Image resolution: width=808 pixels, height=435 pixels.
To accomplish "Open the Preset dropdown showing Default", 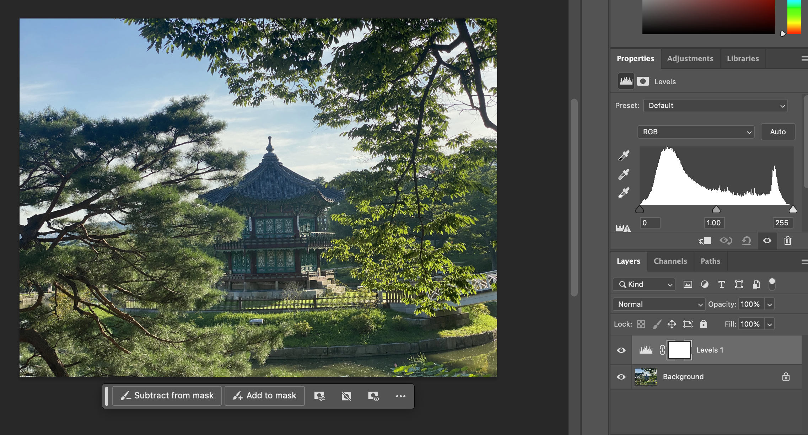I will pyautogui.click(x=715, y=106).
